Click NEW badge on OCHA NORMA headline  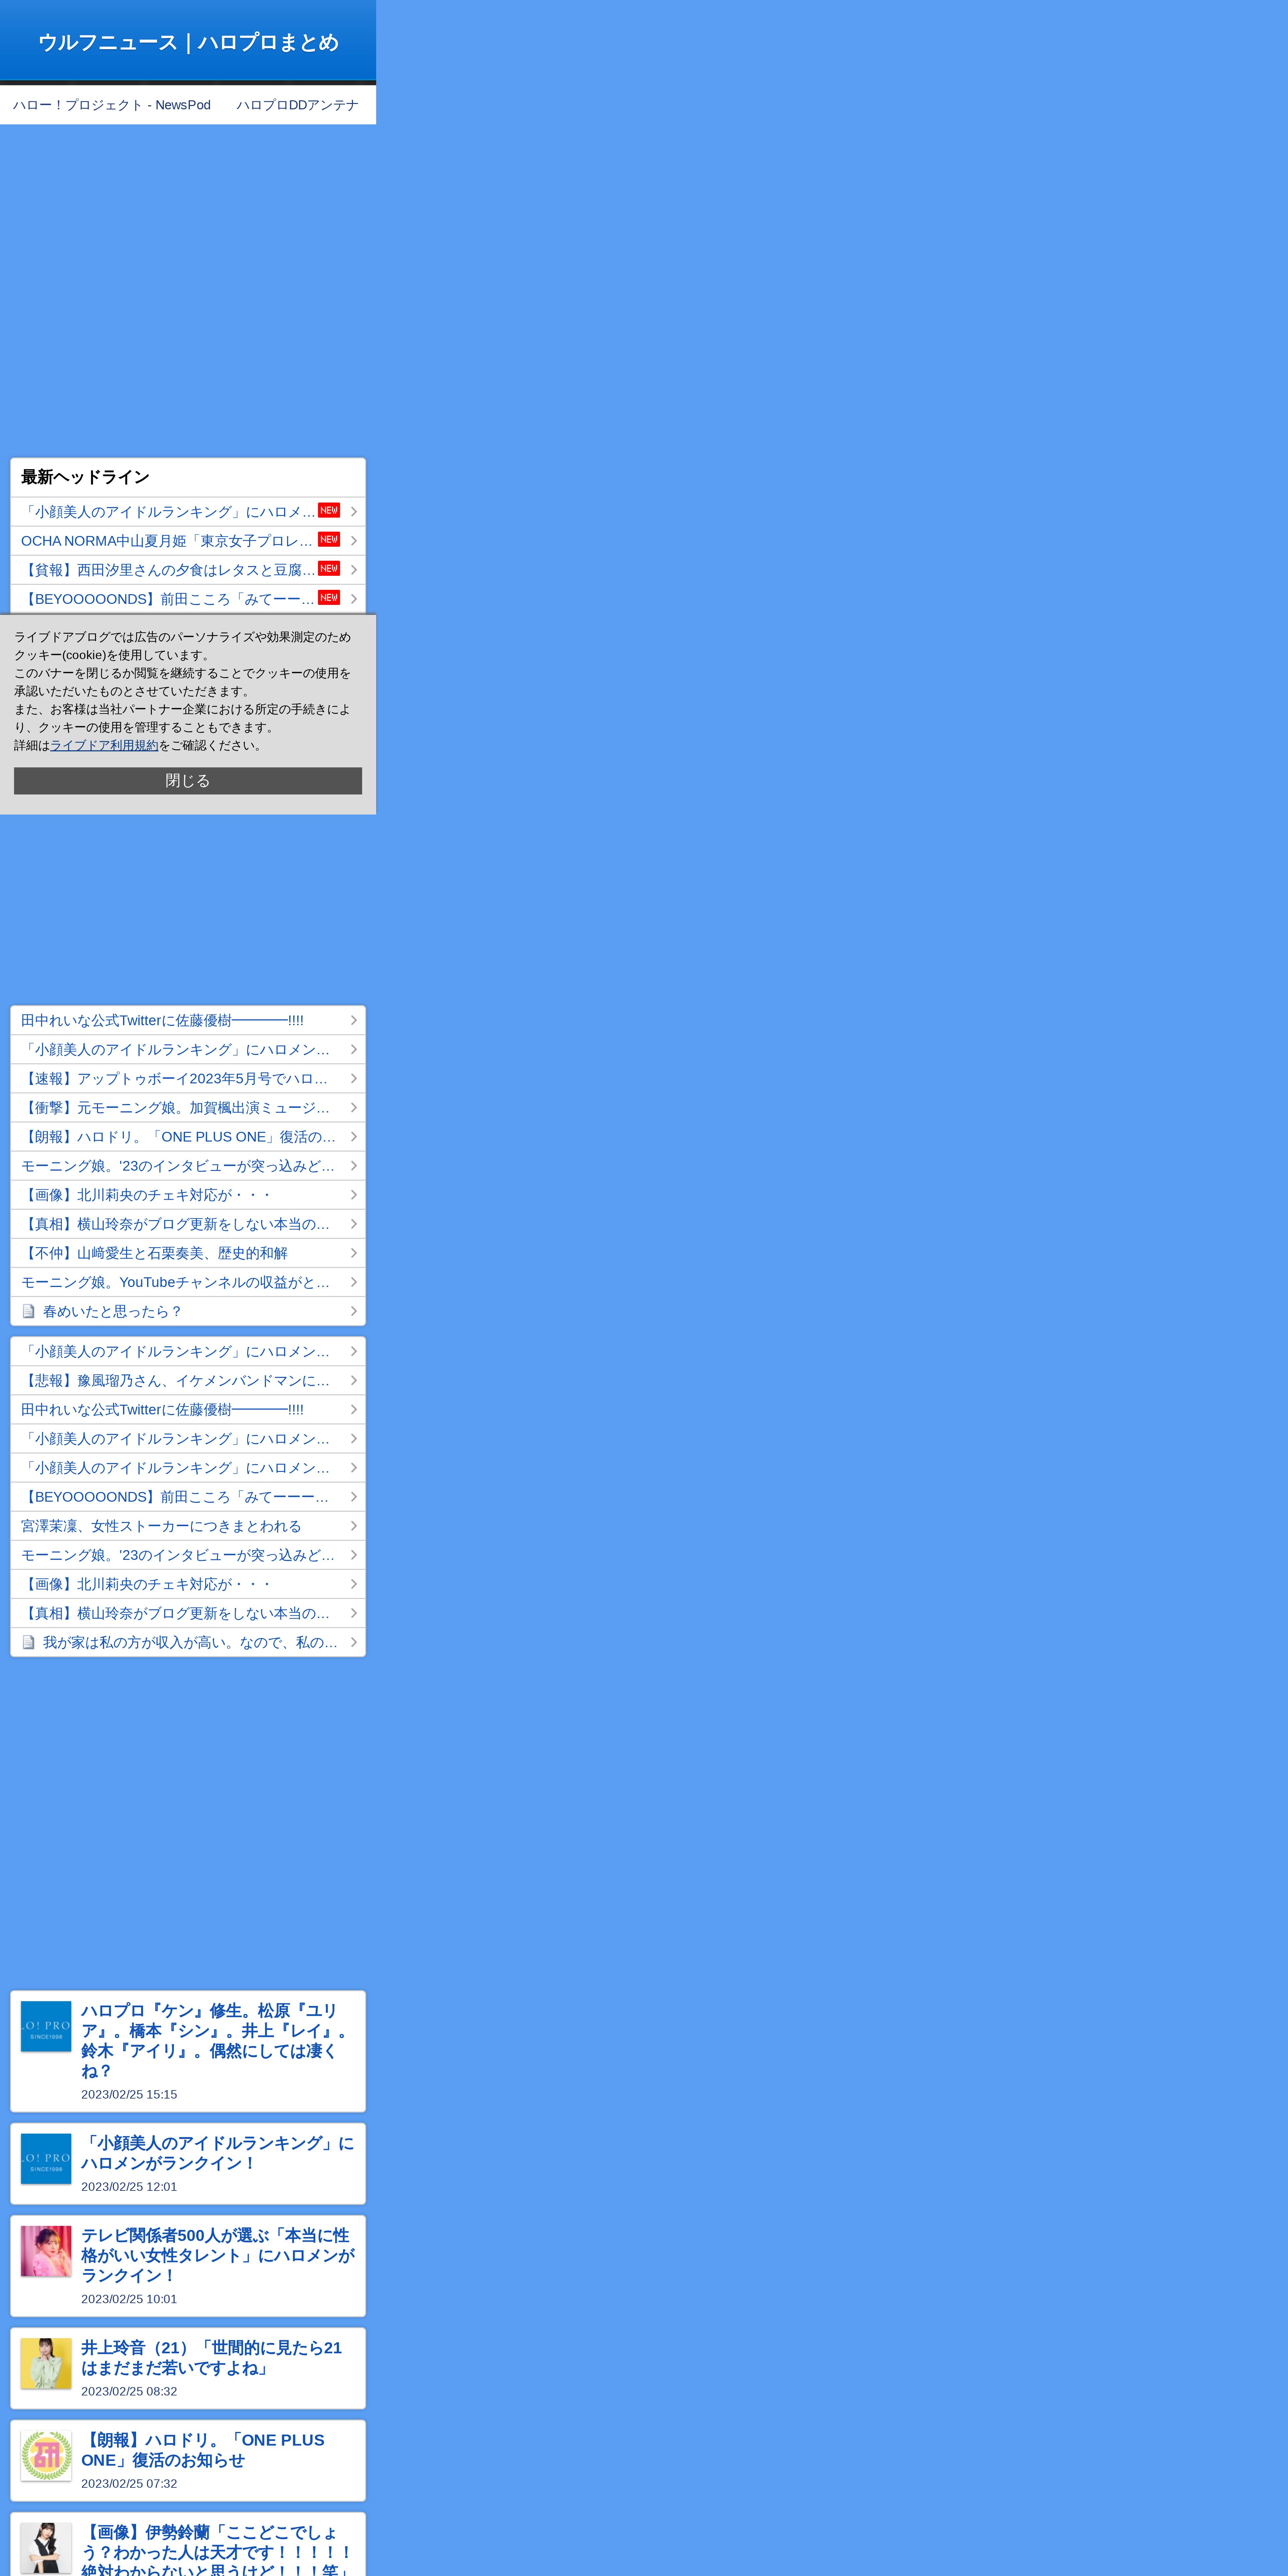(329, 539)
